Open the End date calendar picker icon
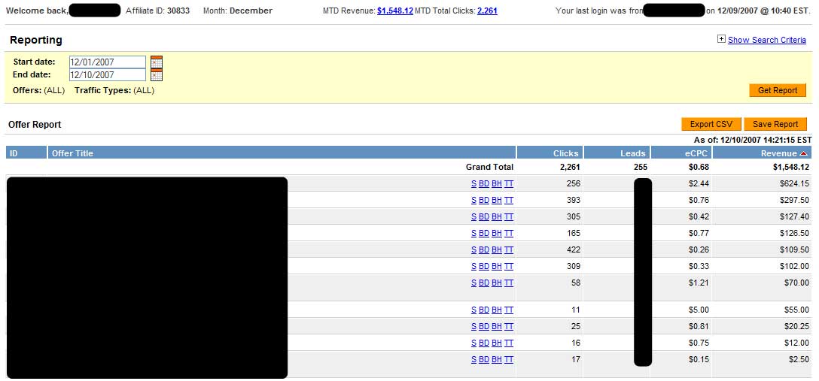The height and width of the screenshot is (381, 819). (156, 74)
